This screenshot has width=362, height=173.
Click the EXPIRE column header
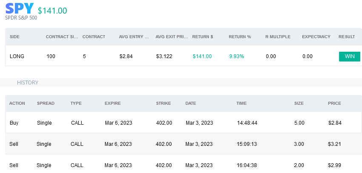(113, 103)
